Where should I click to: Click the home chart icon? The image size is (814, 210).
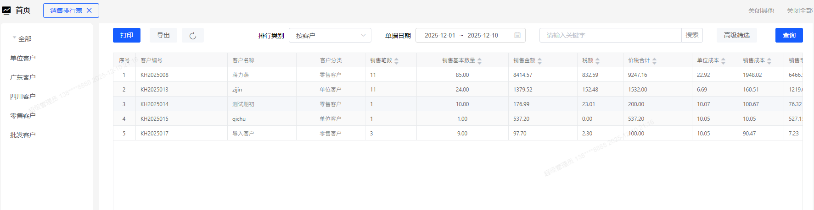[x=6, y=10]
